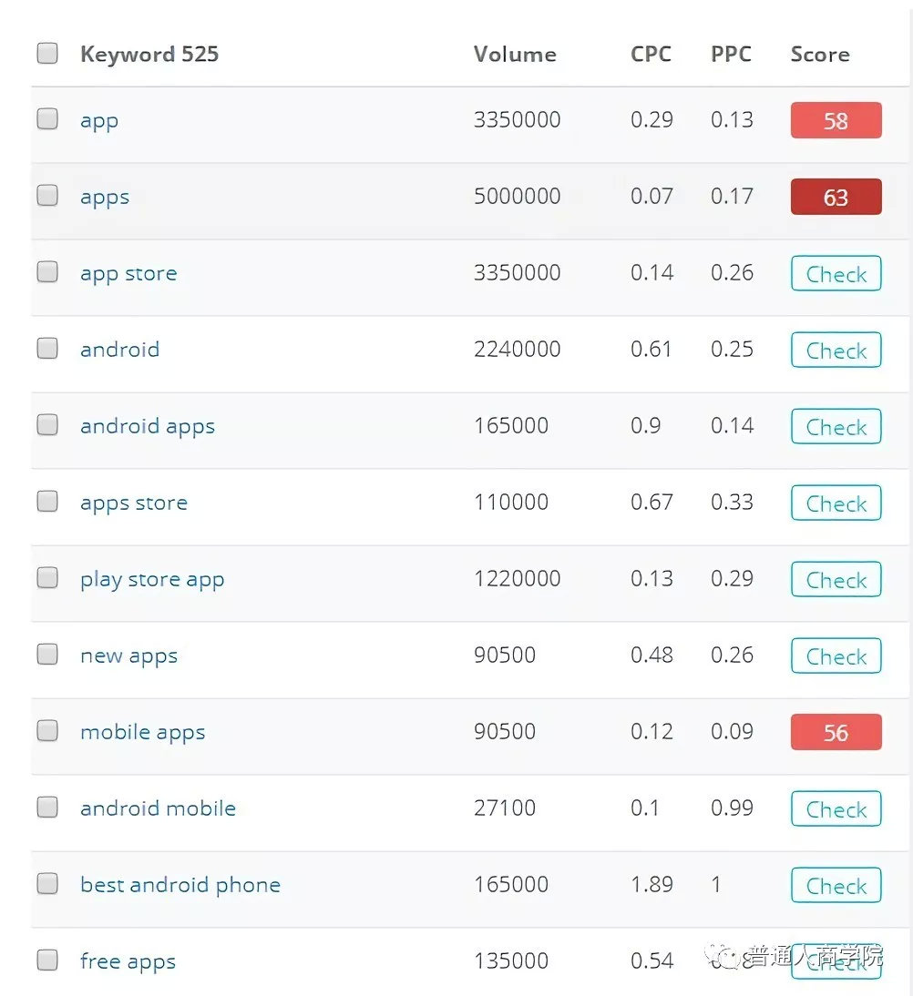Click the dark red score 63
Screen dimensions: 913x996
836,197
